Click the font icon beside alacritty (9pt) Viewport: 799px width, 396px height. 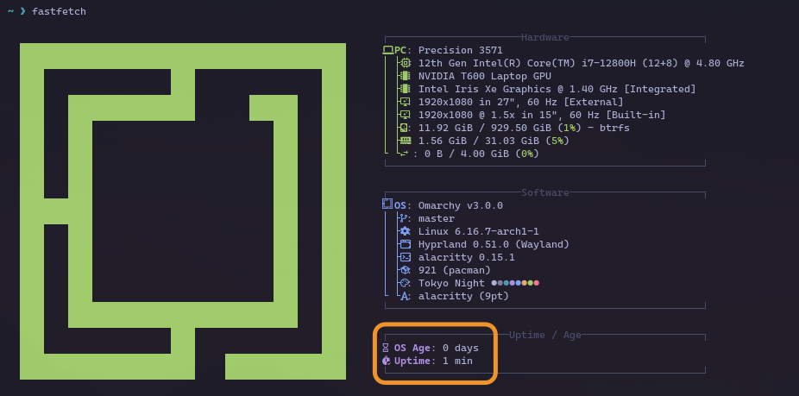(x=405, y=296)
